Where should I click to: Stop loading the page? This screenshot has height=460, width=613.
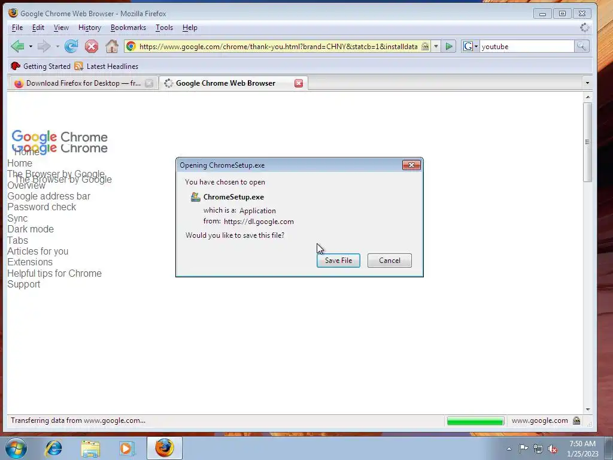[92, 47]
